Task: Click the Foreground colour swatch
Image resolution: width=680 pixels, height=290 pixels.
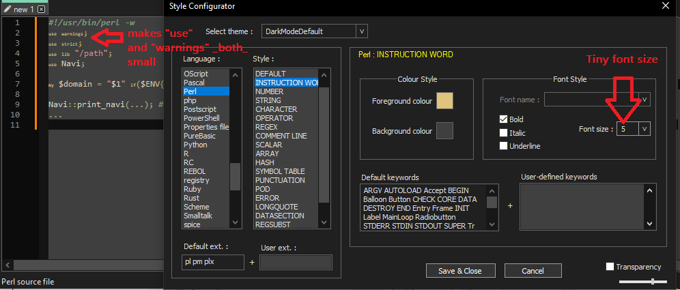Action: [444, 100]
